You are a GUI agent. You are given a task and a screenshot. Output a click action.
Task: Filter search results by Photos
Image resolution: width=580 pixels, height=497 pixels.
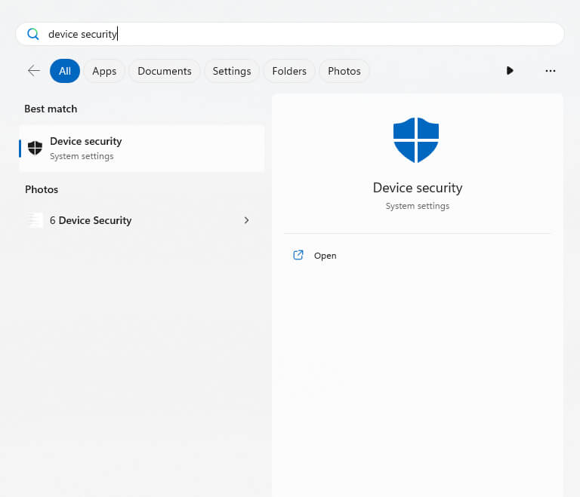coord(344,71)
